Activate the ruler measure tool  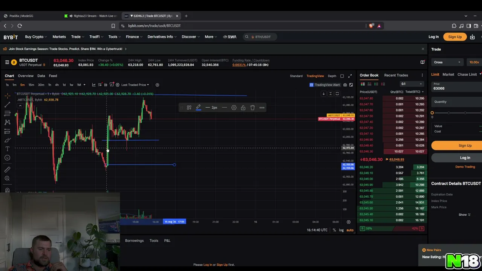(x=7, y=170)
